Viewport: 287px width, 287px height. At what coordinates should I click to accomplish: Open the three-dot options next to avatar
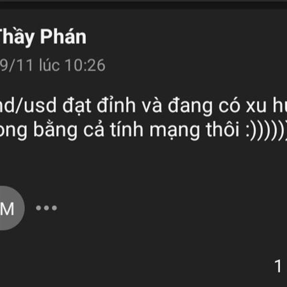tap(46, 208)
